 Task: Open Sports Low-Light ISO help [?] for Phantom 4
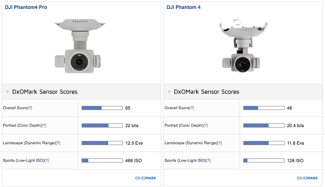pos(208,161)
